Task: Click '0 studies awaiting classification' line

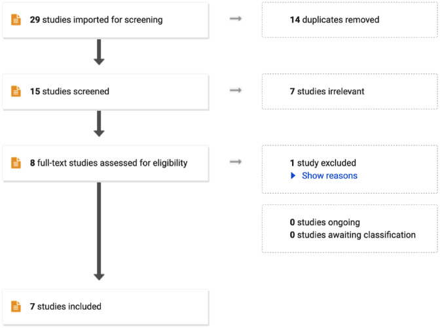Action: pos(352,235)
